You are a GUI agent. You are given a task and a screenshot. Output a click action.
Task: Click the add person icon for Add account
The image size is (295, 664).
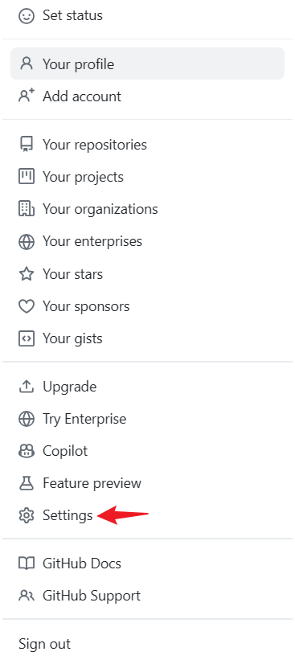tap(27, 96)
